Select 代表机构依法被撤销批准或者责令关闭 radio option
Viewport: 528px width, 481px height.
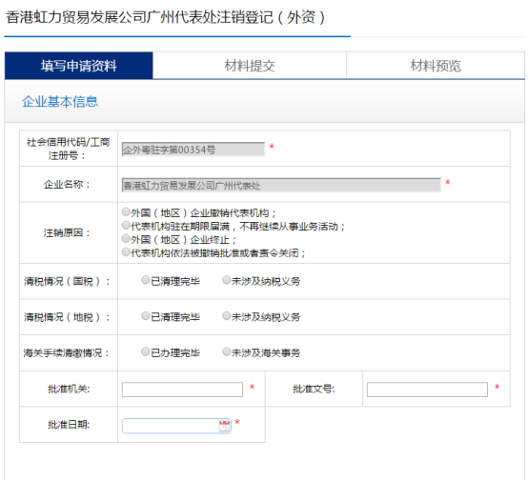click(x=126, y=251)
